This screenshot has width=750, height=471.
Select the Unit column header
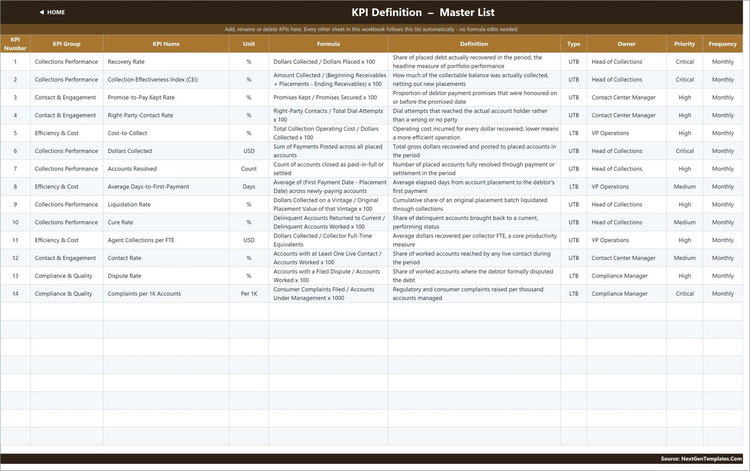pyautogui.click(x=249, y=44)
